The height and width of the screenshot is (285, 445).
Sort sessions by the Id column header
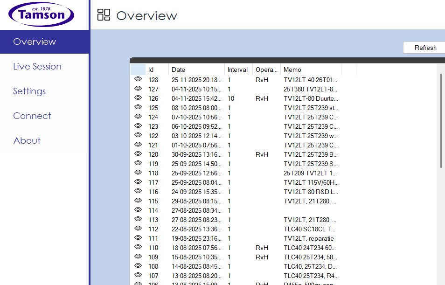157,70
